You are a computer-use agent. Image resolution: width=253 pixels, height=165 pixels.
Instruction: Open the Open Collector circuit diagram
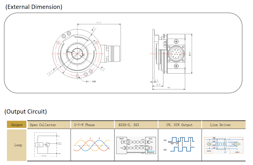tap(48, 144)
